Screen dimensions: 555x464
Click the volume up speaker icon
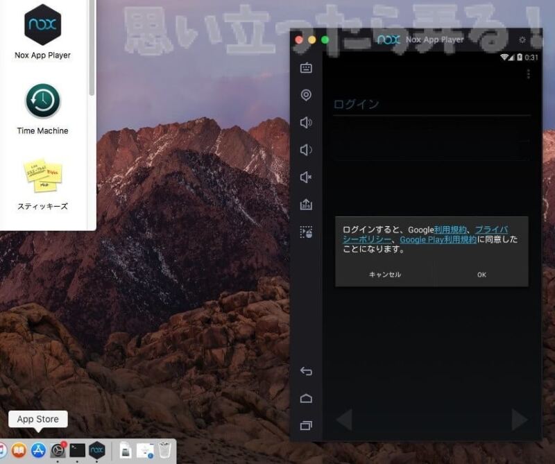pos(306,123)
